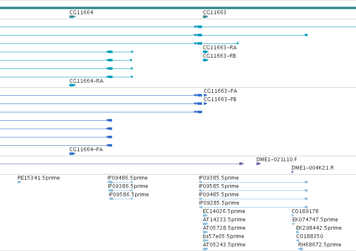Click the CG11663-PB protein label
Screen dimensions: 356x251
tap(220, 99)
